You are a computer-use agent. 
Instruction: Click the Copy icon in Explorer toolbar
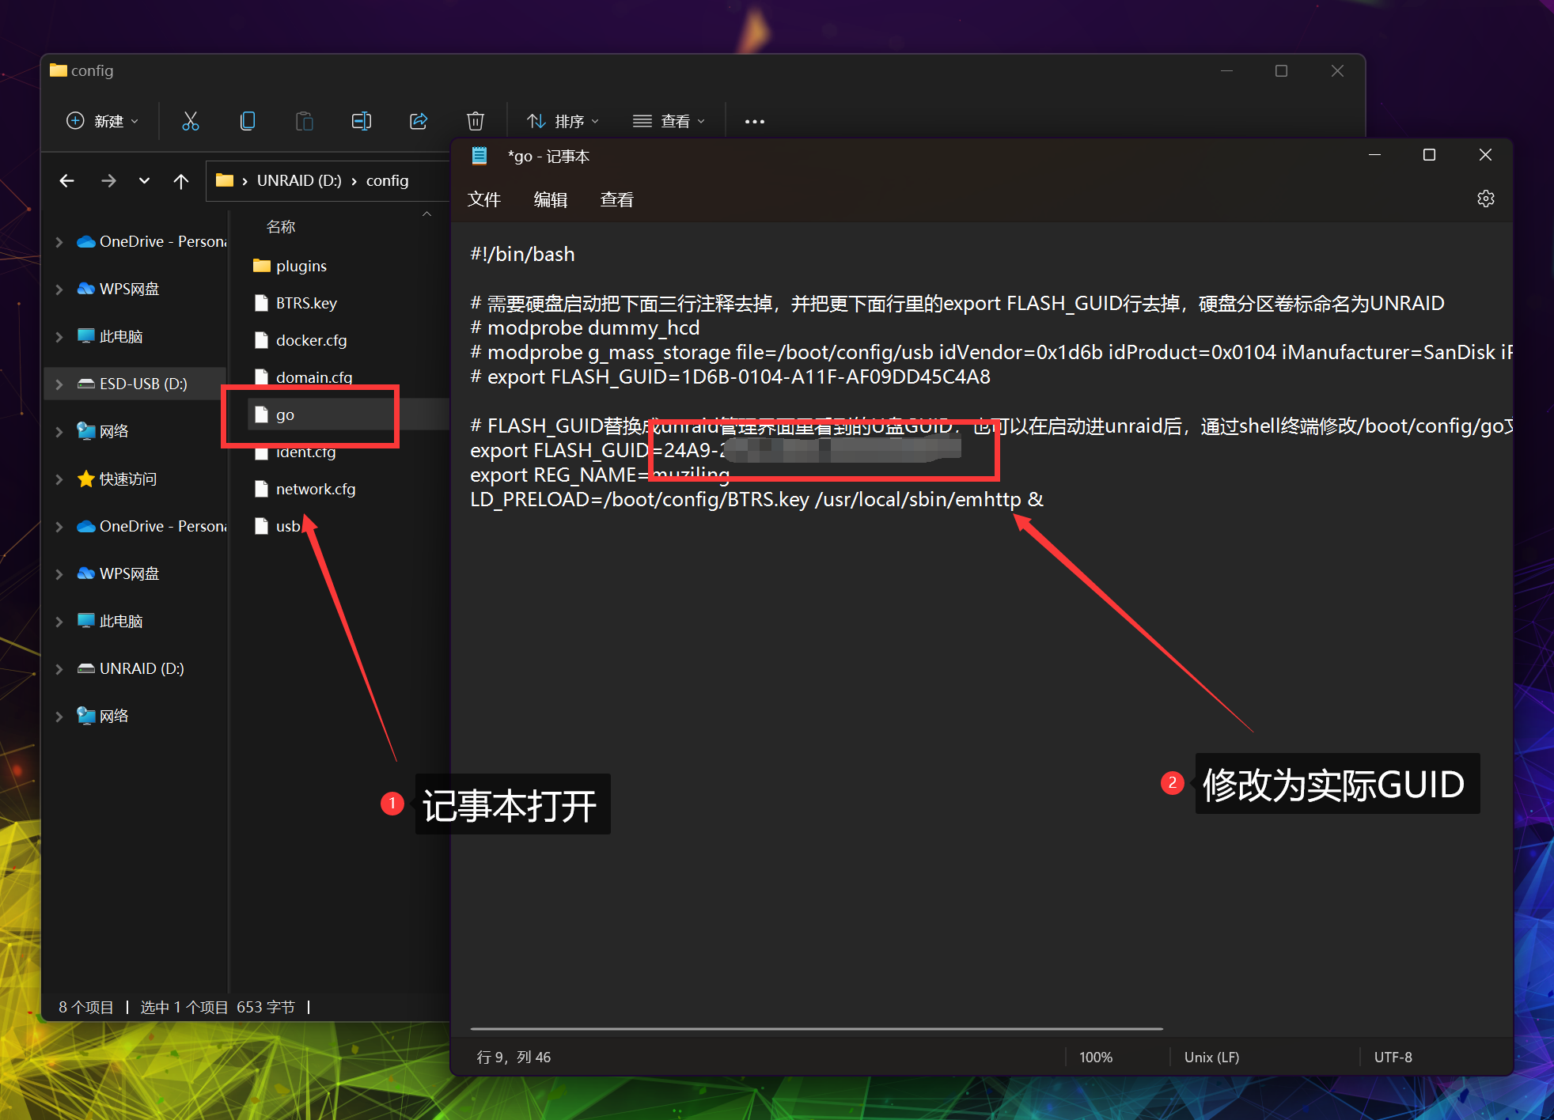248,121
